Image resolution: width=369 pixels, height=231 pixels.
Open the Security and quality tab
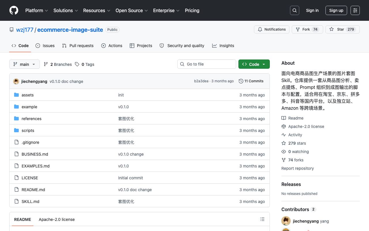pos(182,46)
